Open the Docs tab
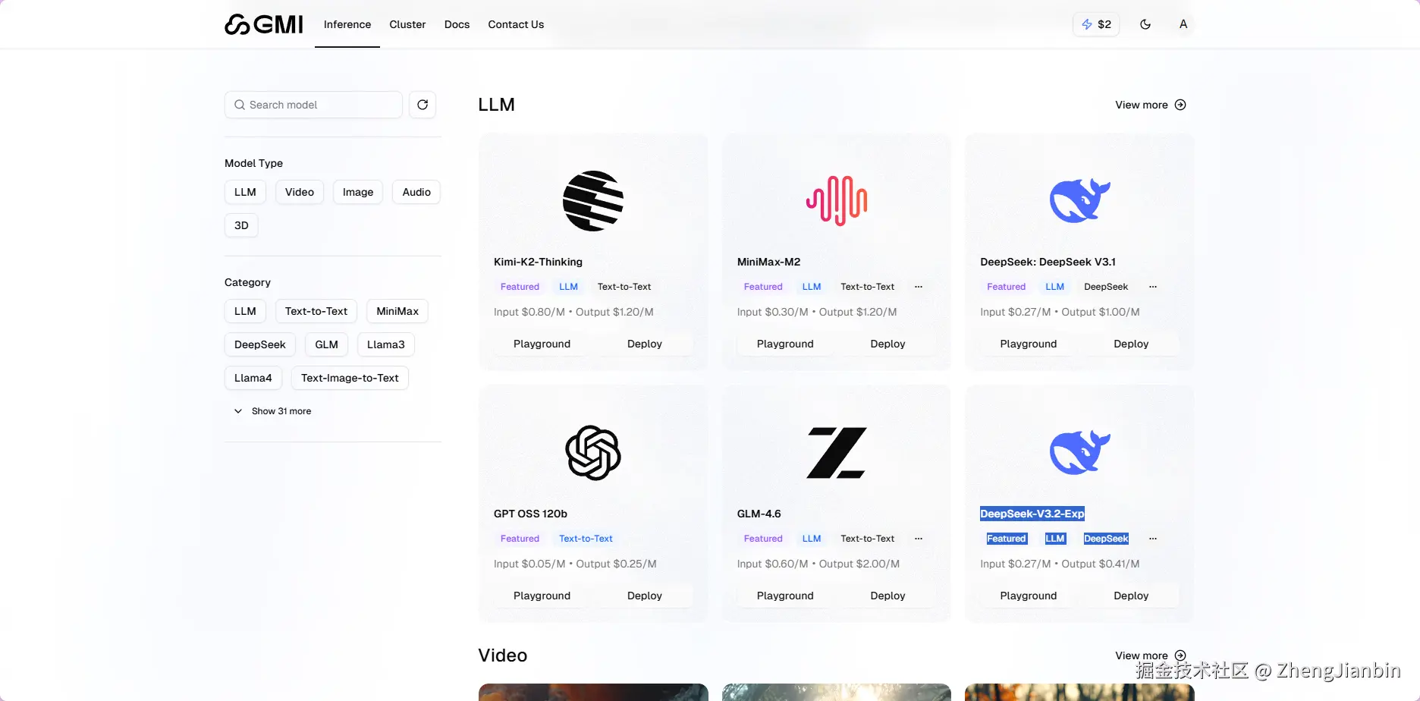1420x701 pixels. pos(457,24)
